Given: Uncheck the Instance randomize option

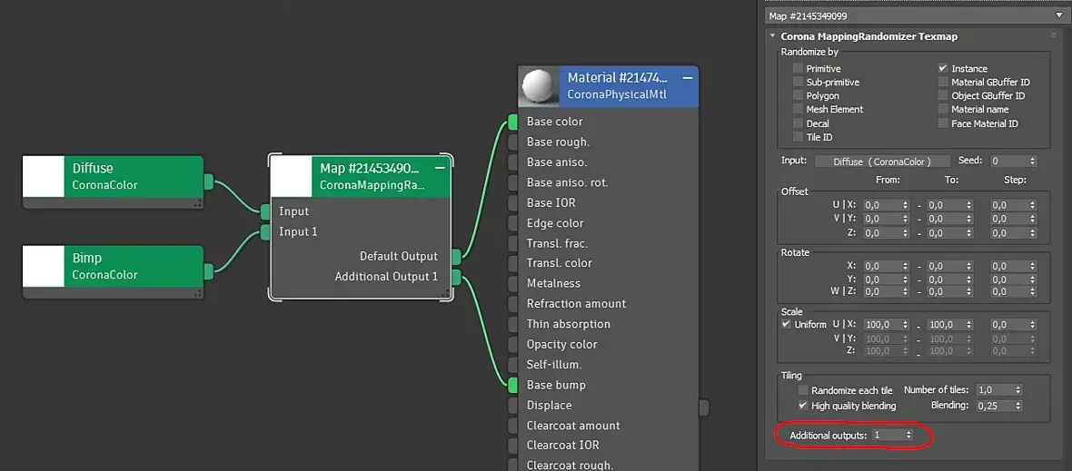Looking at the screenshot, I should coord(943,68).
